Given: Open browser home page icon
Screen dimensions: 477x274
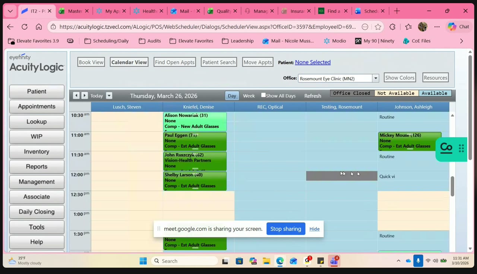Looking at the screenshot, I should click(x=39, y=27).
